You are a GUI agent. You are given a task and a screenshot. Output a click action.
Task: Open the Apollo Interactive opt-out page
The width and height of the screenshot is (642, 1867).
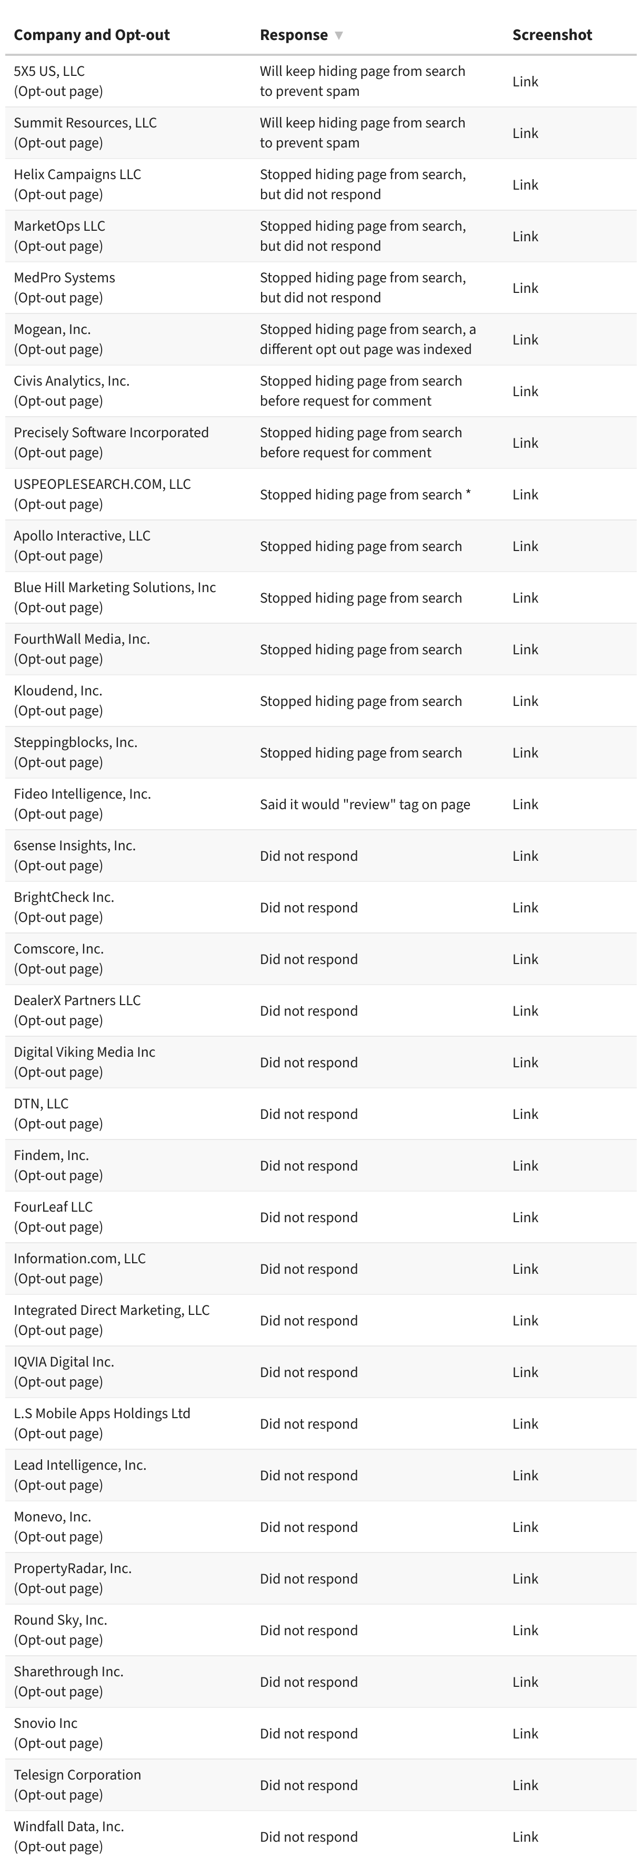(58, 556)
